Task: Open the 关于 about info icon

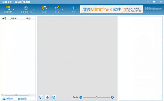Action: [x=73, y=8]
